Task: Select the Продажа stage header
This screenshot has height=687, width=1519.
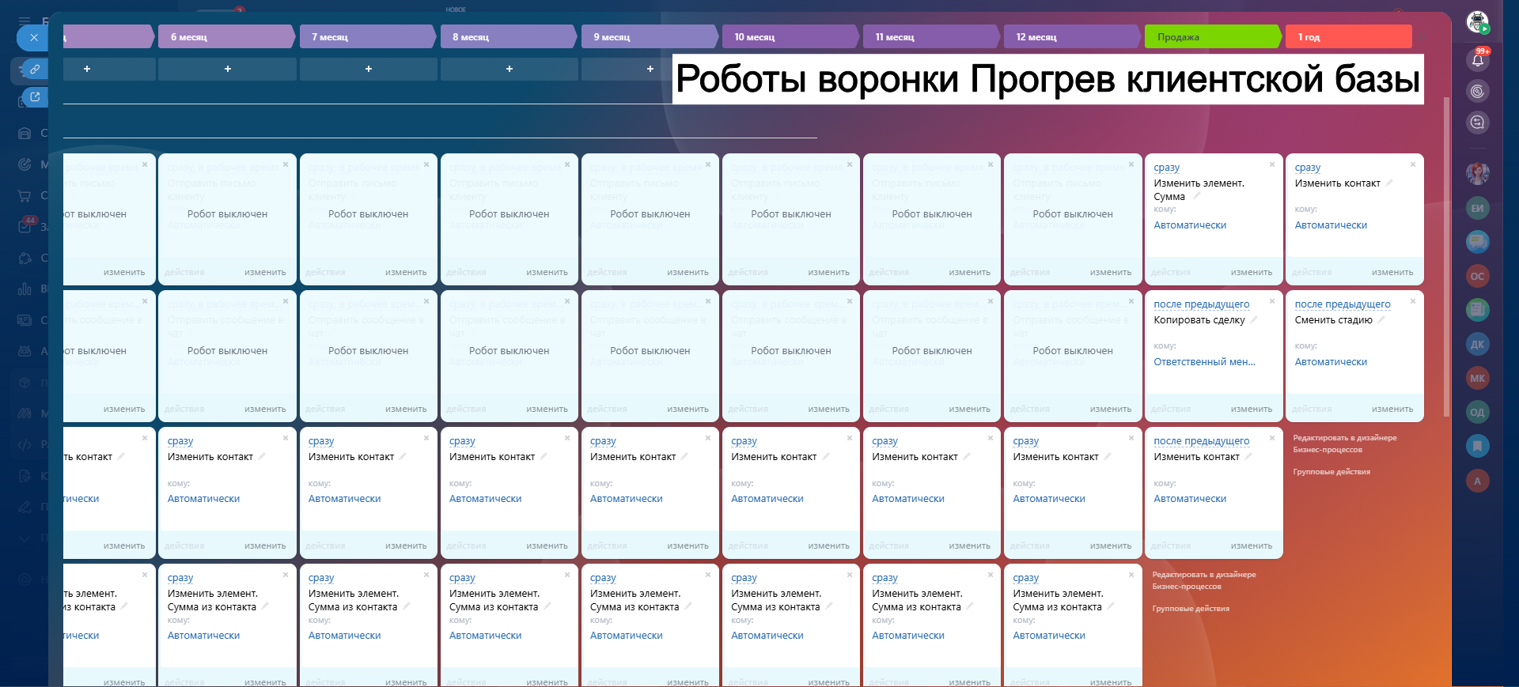Action: pos(1210,37)
